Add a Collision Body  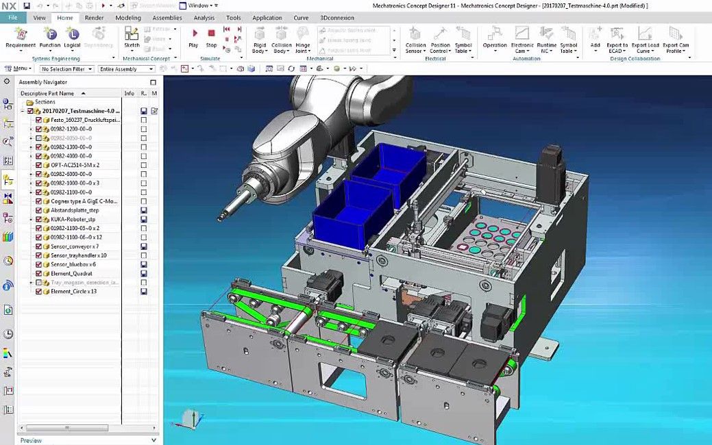coord(282,40)
